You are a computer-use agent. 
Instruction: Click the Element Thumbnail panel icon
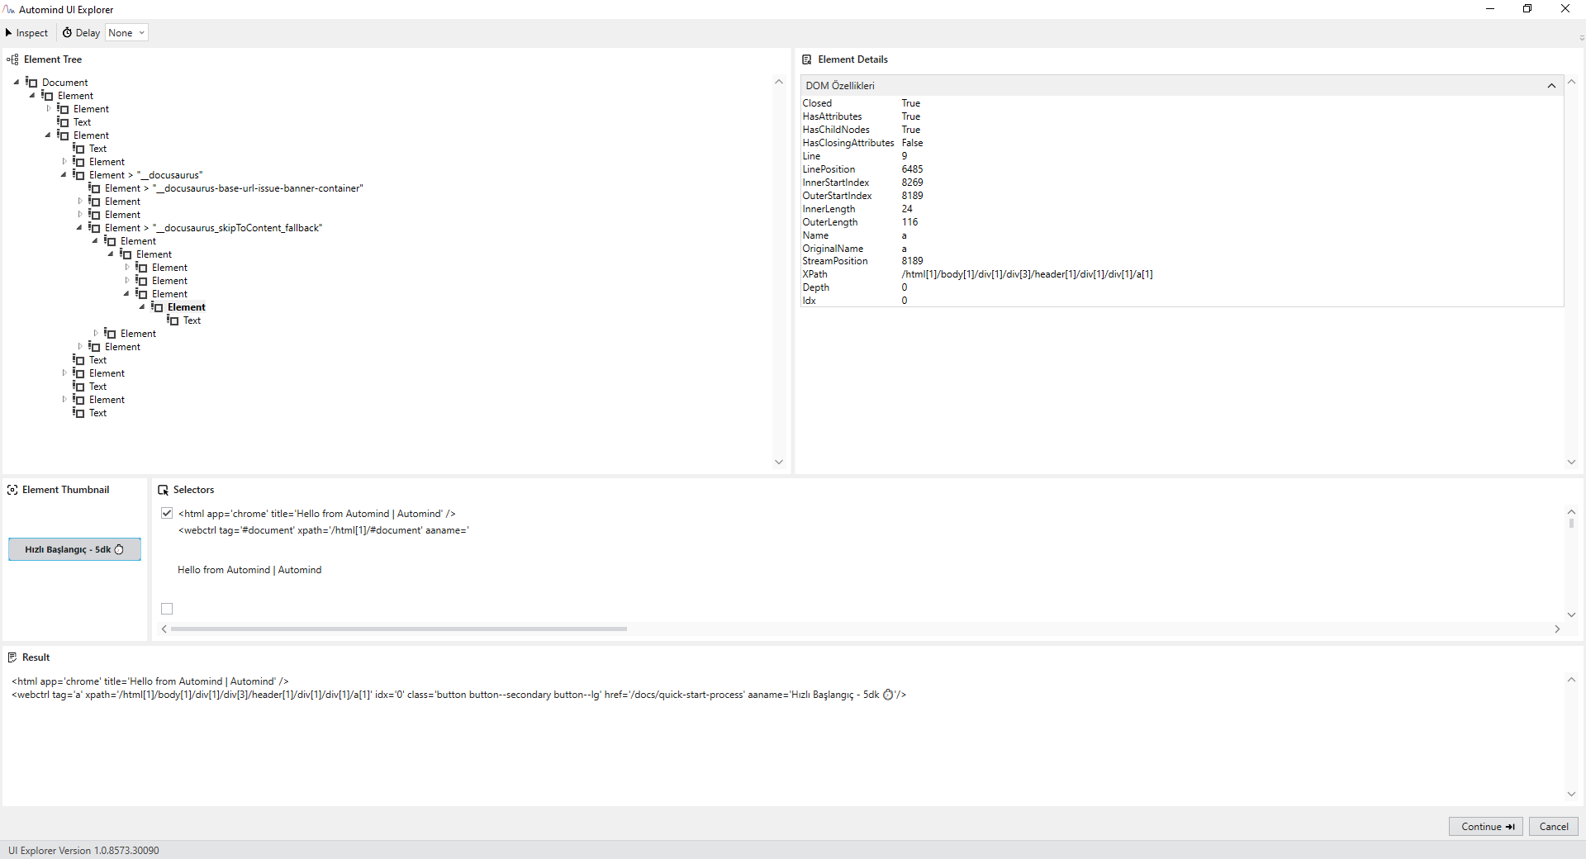[x=12, y=490]
